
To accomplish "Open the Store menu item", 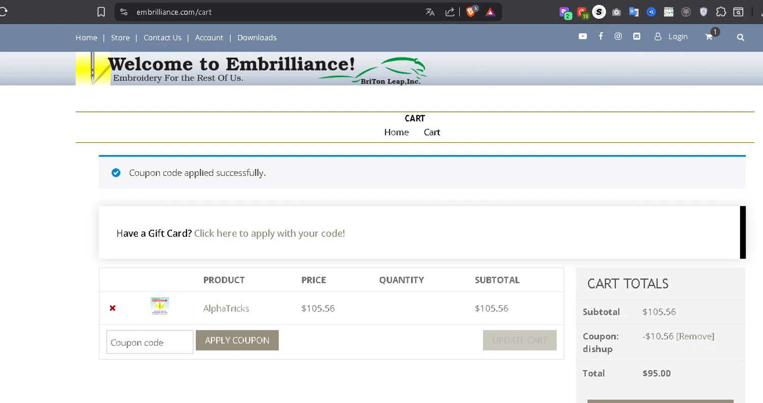I will 121,38.
